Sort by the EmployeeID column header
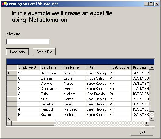 [29, 67]
